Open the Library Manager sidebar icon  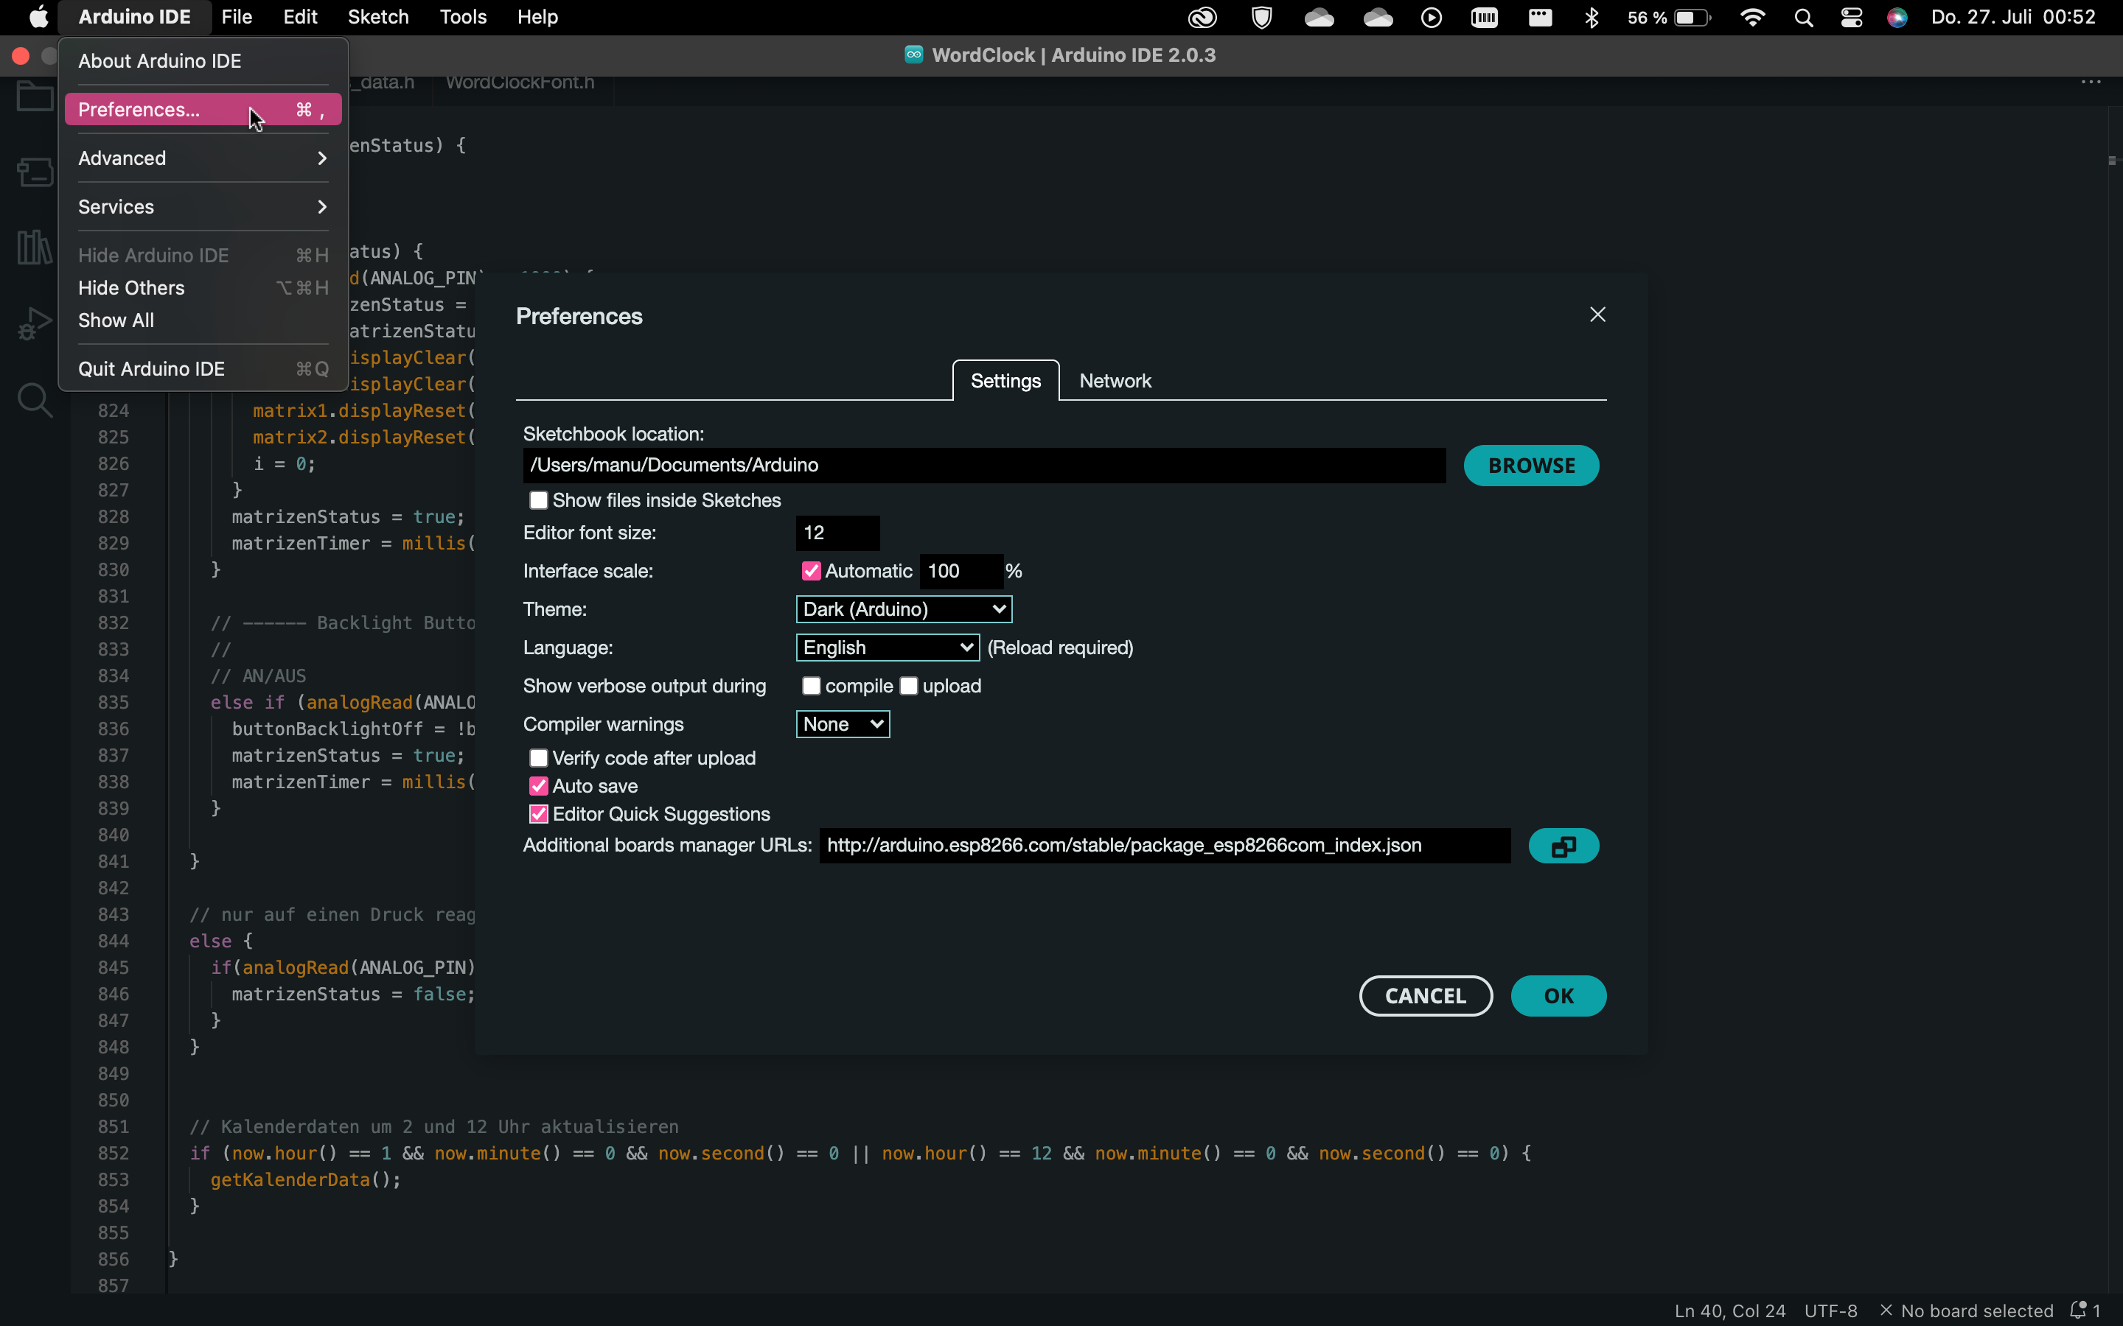(x=35, y=248)
